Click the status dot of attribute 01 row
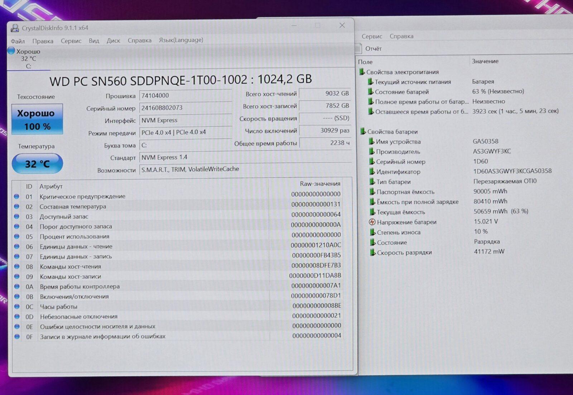This screenshot has height=395, width=573. pos(16,196)
